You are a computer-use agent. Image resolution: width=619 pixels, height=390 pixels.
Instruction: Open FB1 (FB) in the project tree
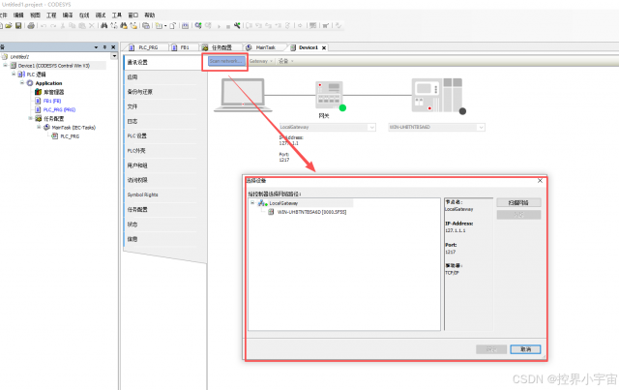[52, 101]
